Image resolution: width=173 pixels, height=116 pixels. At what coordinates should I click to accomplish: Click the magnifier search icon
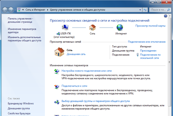[168, 10]
